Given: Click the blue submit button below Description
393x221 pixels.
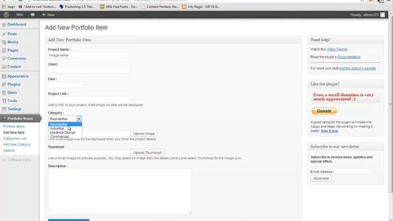Looking at the screenshot, I should [69, 220].
